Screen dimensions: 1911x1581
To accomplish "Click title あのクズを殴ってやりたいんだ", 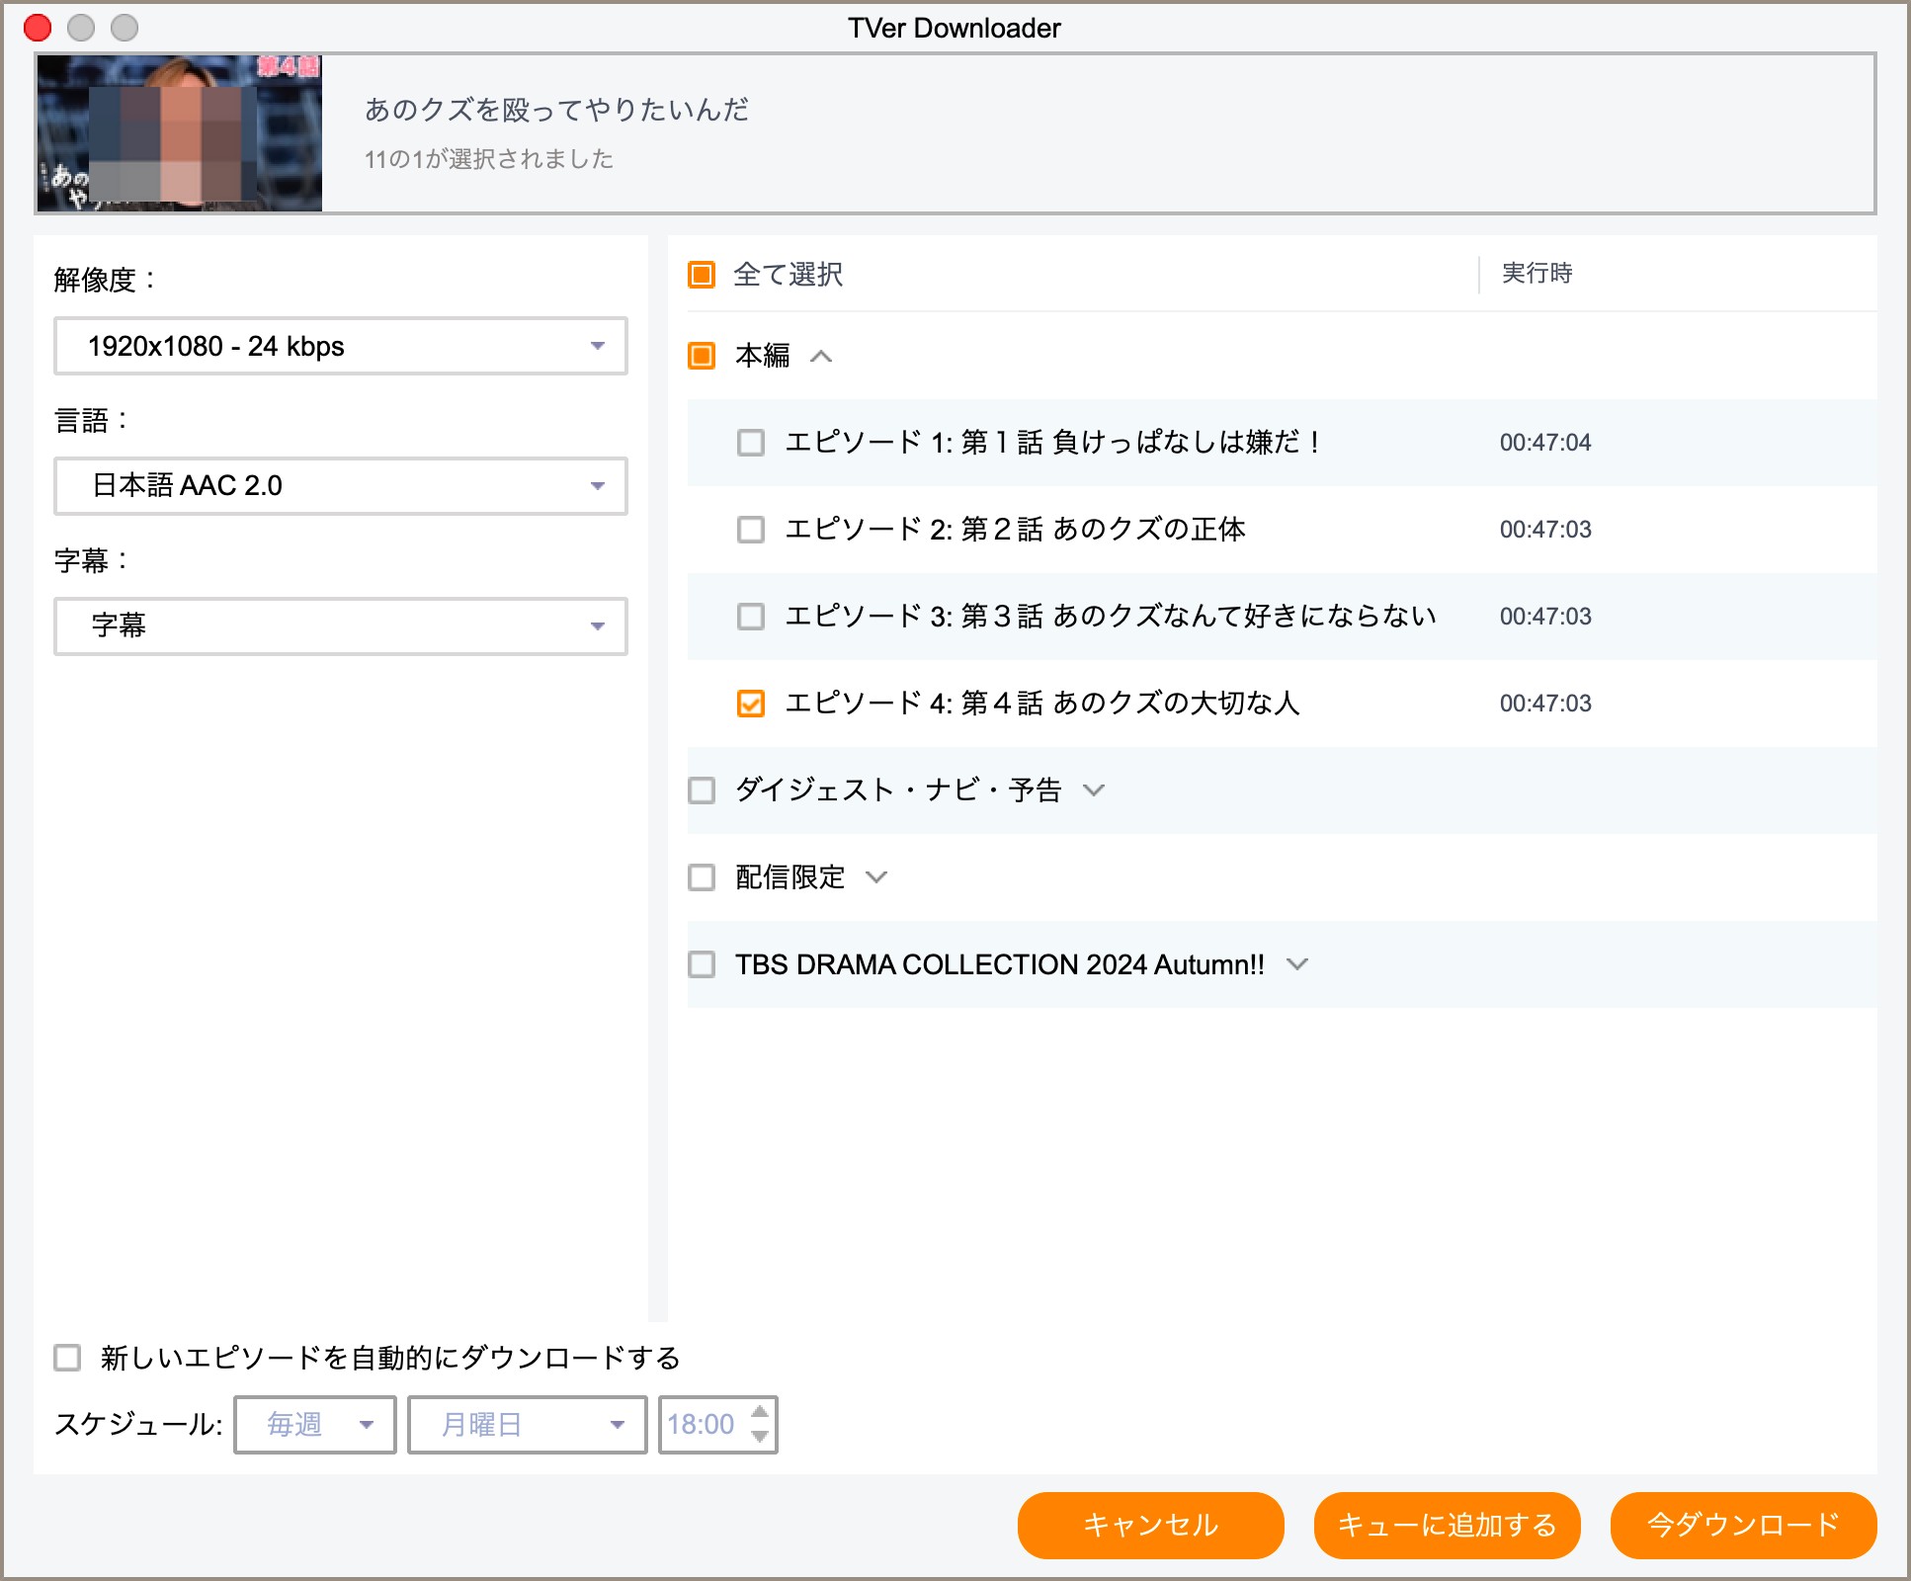I will click(557, 110).
